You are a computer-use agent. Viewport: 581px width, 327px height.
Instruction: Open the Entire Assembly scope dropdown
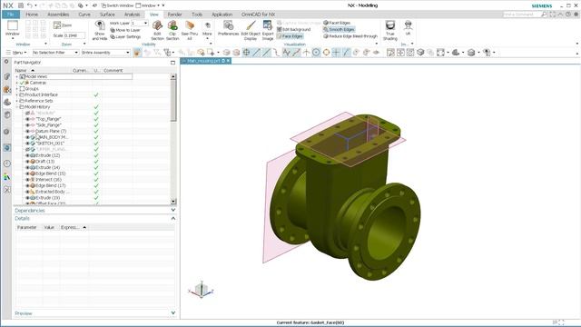click(x=105, y=53)
